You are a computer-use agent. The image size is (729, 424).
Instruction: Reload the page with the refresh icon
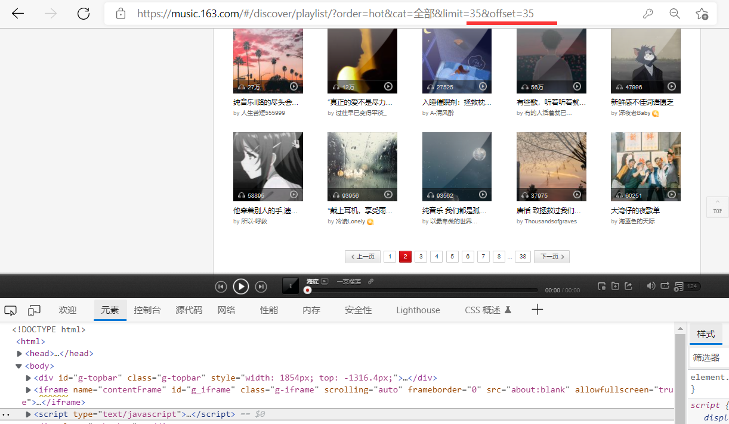click(x=84, y=13)
